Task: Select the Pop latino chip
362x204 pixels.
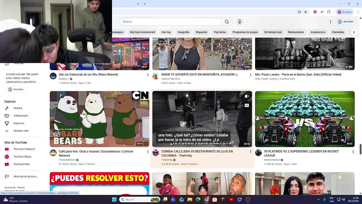Action: point(220,32)
